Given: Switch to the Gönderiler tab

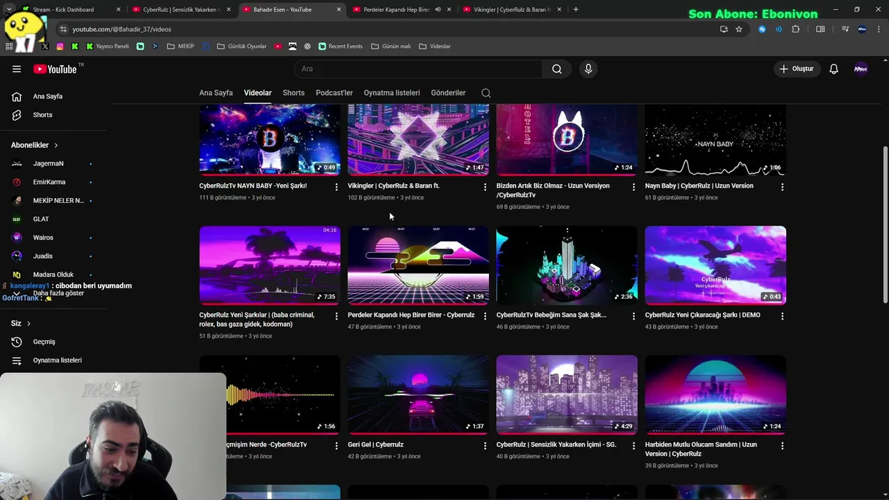Looking at the screenshot, I should pos(448,93).
